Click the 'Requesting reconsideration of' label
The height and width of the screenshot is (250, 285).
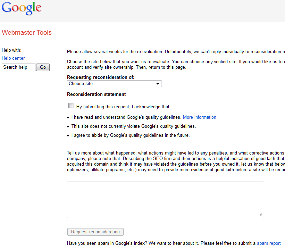tap(101, 77)
